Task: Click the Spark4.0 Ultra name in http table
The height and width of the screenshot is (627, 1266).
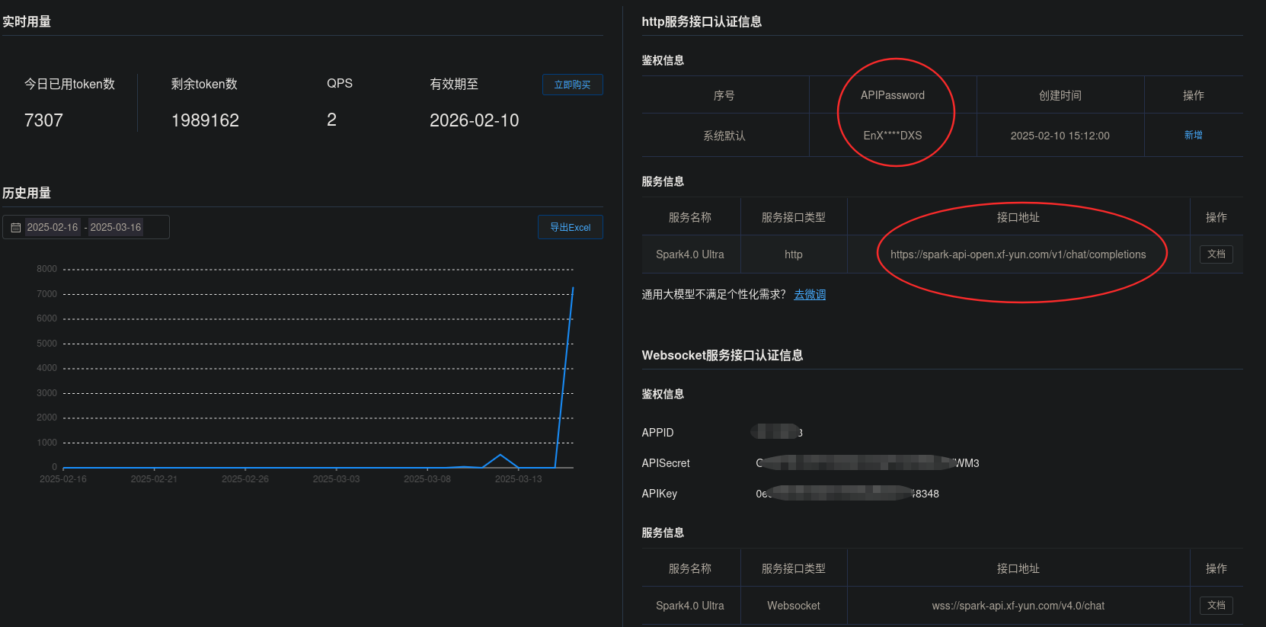Action: [689, 254]
